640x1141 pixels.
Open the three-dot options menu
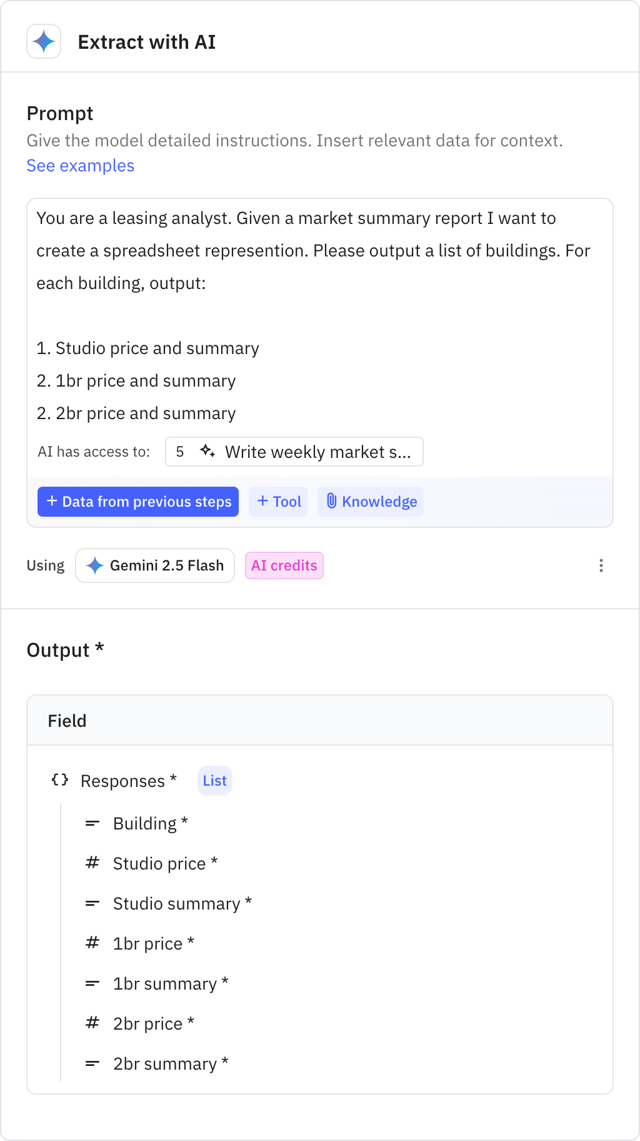coord(601,565)
